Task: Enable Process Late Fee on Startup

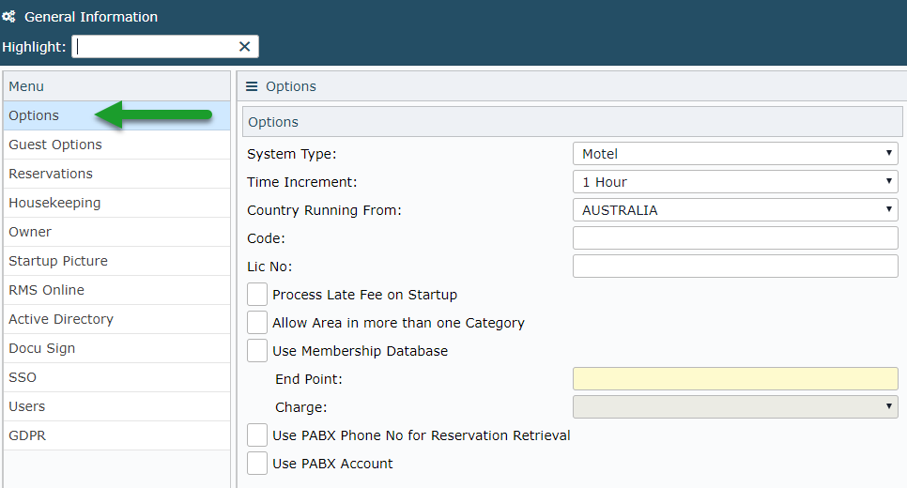Action: pyautogui.click(x=257, y=295)
